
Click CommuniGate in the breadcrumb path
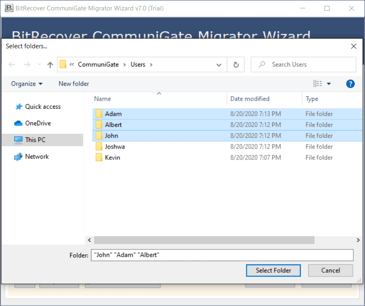click(98, 65)
